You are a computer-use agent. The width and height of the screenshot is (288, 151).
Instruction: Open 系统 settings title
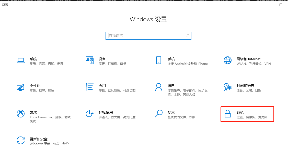(33, 59)
